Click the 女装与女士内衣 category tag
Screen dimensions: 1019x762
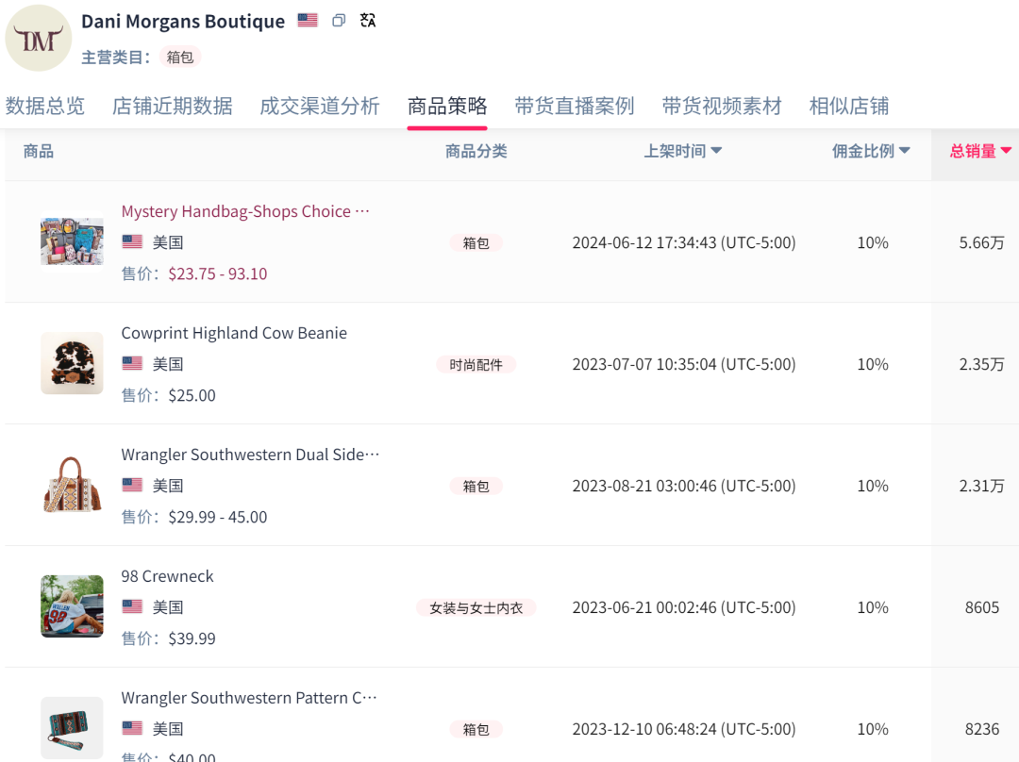coord(476,608)
